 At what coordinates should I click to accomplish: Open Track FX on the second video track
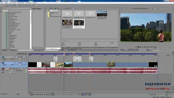point(19,63)
